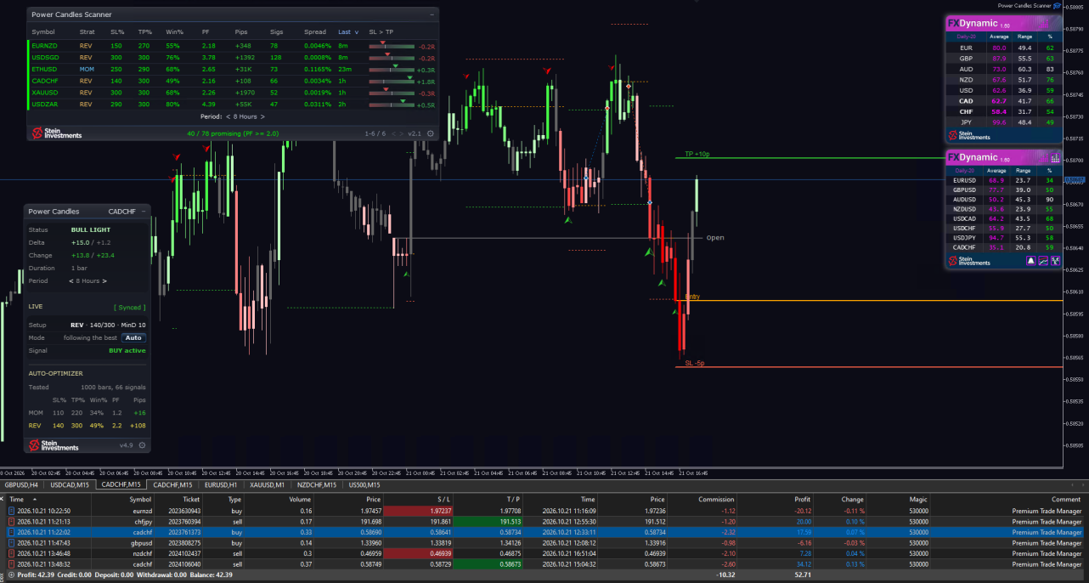Viewport: 1089px width, 583px height.
Task: Select USDSGD row in scanner
Action: (x=233, y=57)
